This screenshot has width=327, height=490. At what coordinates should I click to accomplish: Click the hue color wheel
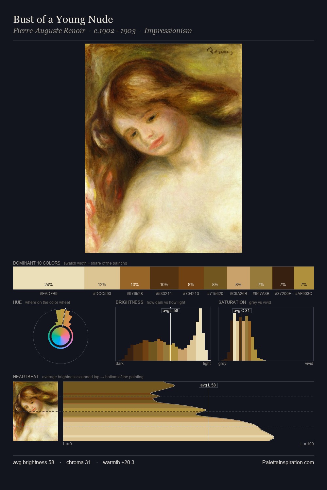pyautogui.click(x=60, y=336)
